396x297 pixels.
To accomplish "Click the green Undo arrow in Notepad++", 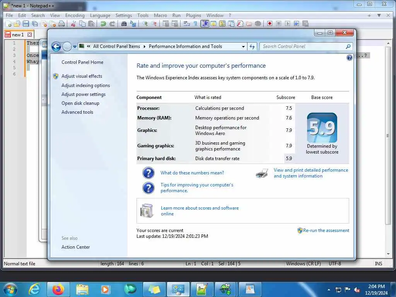I will pos(103,24).
